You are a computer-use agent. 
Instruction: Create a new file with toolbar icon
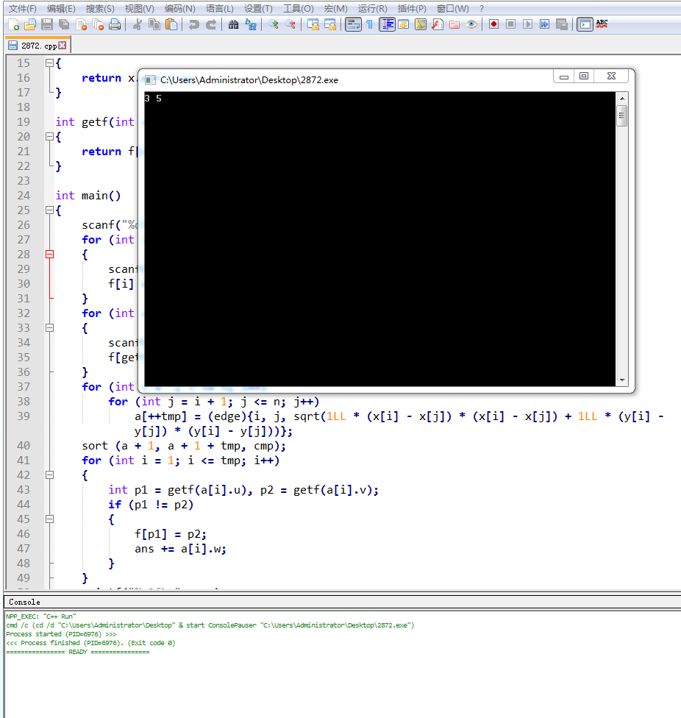coord(13,24)
